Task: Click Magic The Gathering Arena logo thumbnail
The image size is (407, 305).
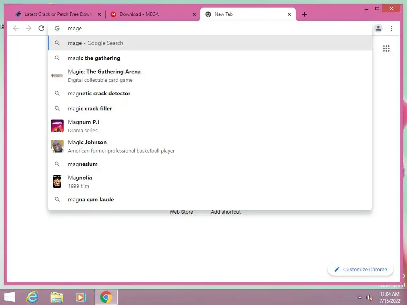Action: (x=57, y=76)
